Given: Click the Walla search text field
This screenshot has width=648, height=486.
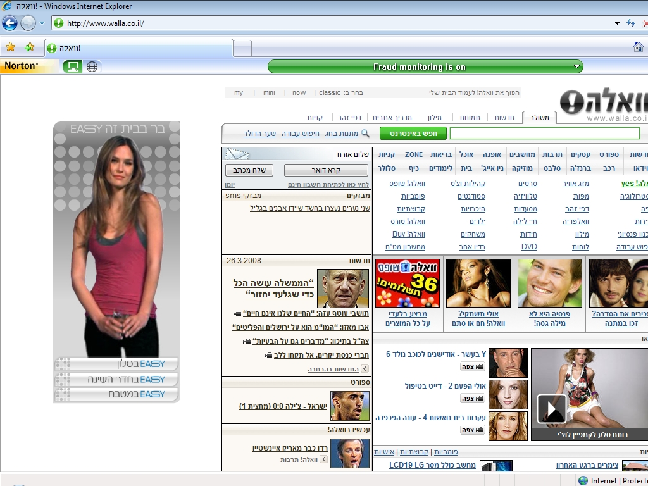Looking at the screenshot, I should click(544, 133).
